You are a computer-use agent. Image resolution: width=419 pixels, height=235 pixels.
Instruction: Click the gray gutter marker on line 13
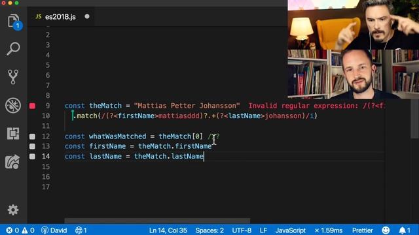pos(32,146)
